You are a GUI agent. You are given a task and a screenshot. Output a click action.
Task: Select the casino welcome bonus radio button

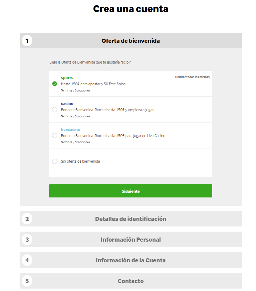coord(55,110)
